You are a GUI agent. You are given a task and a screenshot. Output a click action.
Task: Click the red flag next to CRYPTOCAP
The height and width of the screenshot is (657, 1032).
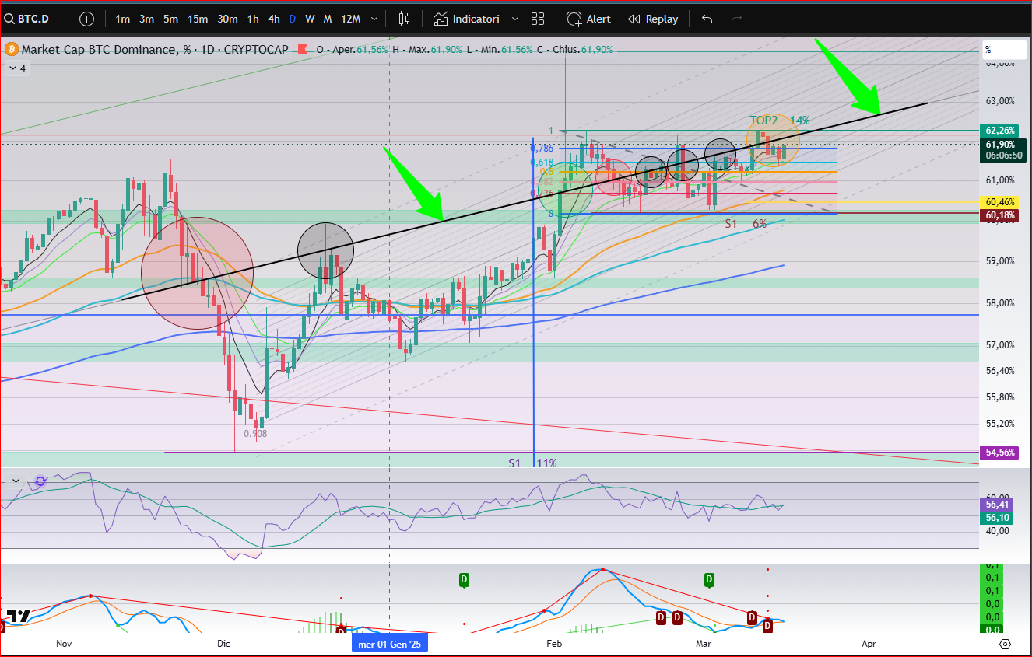pyautogui.click(x=302, y=50)
